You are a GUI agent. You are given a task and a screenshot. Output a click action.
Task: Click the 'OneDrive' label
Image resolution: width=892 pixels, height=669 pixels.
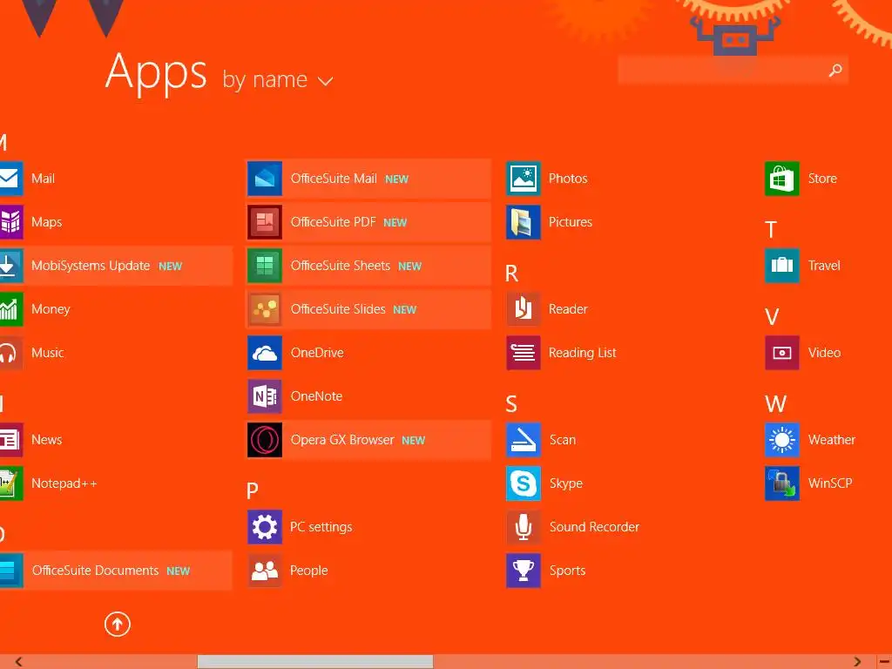317,353
